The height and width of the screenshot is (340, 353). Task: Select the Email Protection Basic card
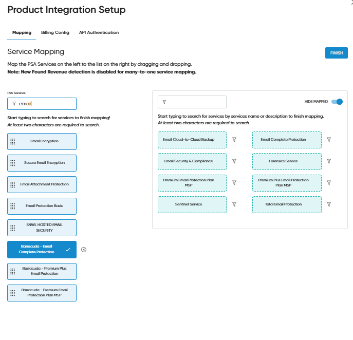42,206
